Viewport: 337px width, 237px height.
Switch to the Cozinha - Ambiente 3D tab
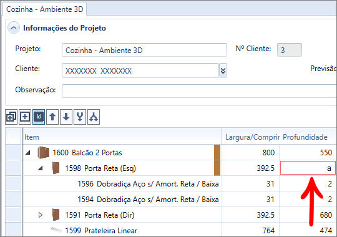click(45, 9)
